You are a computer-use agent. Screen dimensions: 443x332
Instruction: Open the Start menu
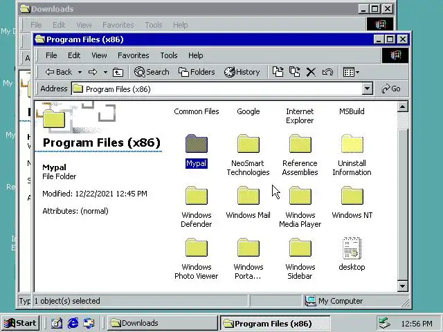(20, 323)
